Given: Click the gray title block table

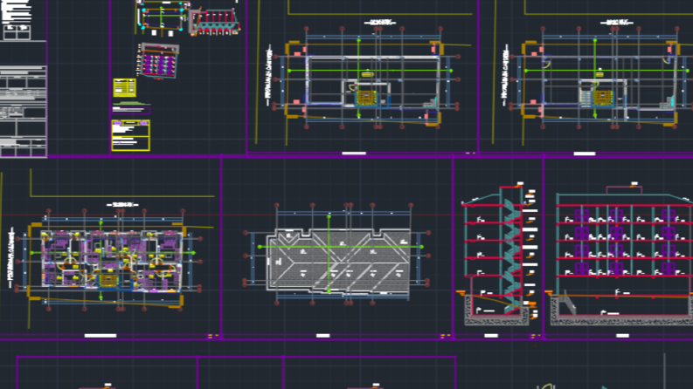Looking at the screenshot, I should coord(24,111).
